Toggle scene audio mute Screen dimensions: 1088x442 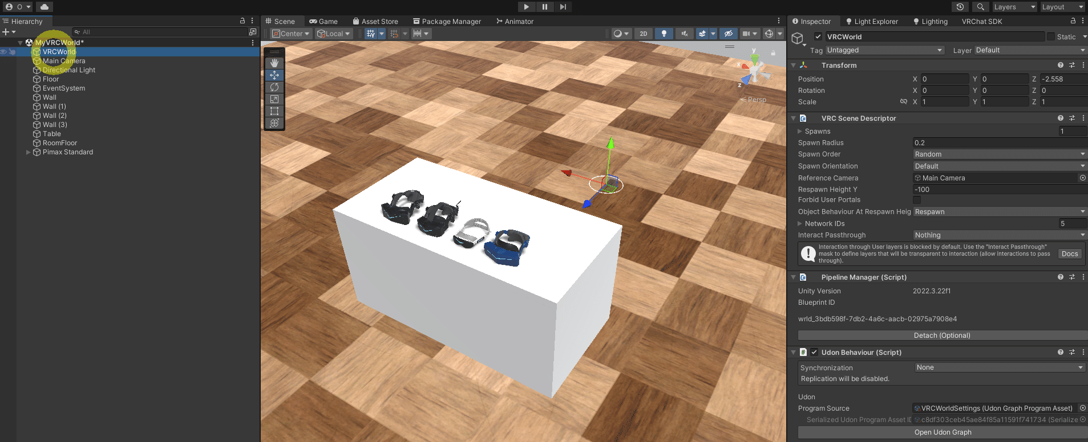pos(684,34)
